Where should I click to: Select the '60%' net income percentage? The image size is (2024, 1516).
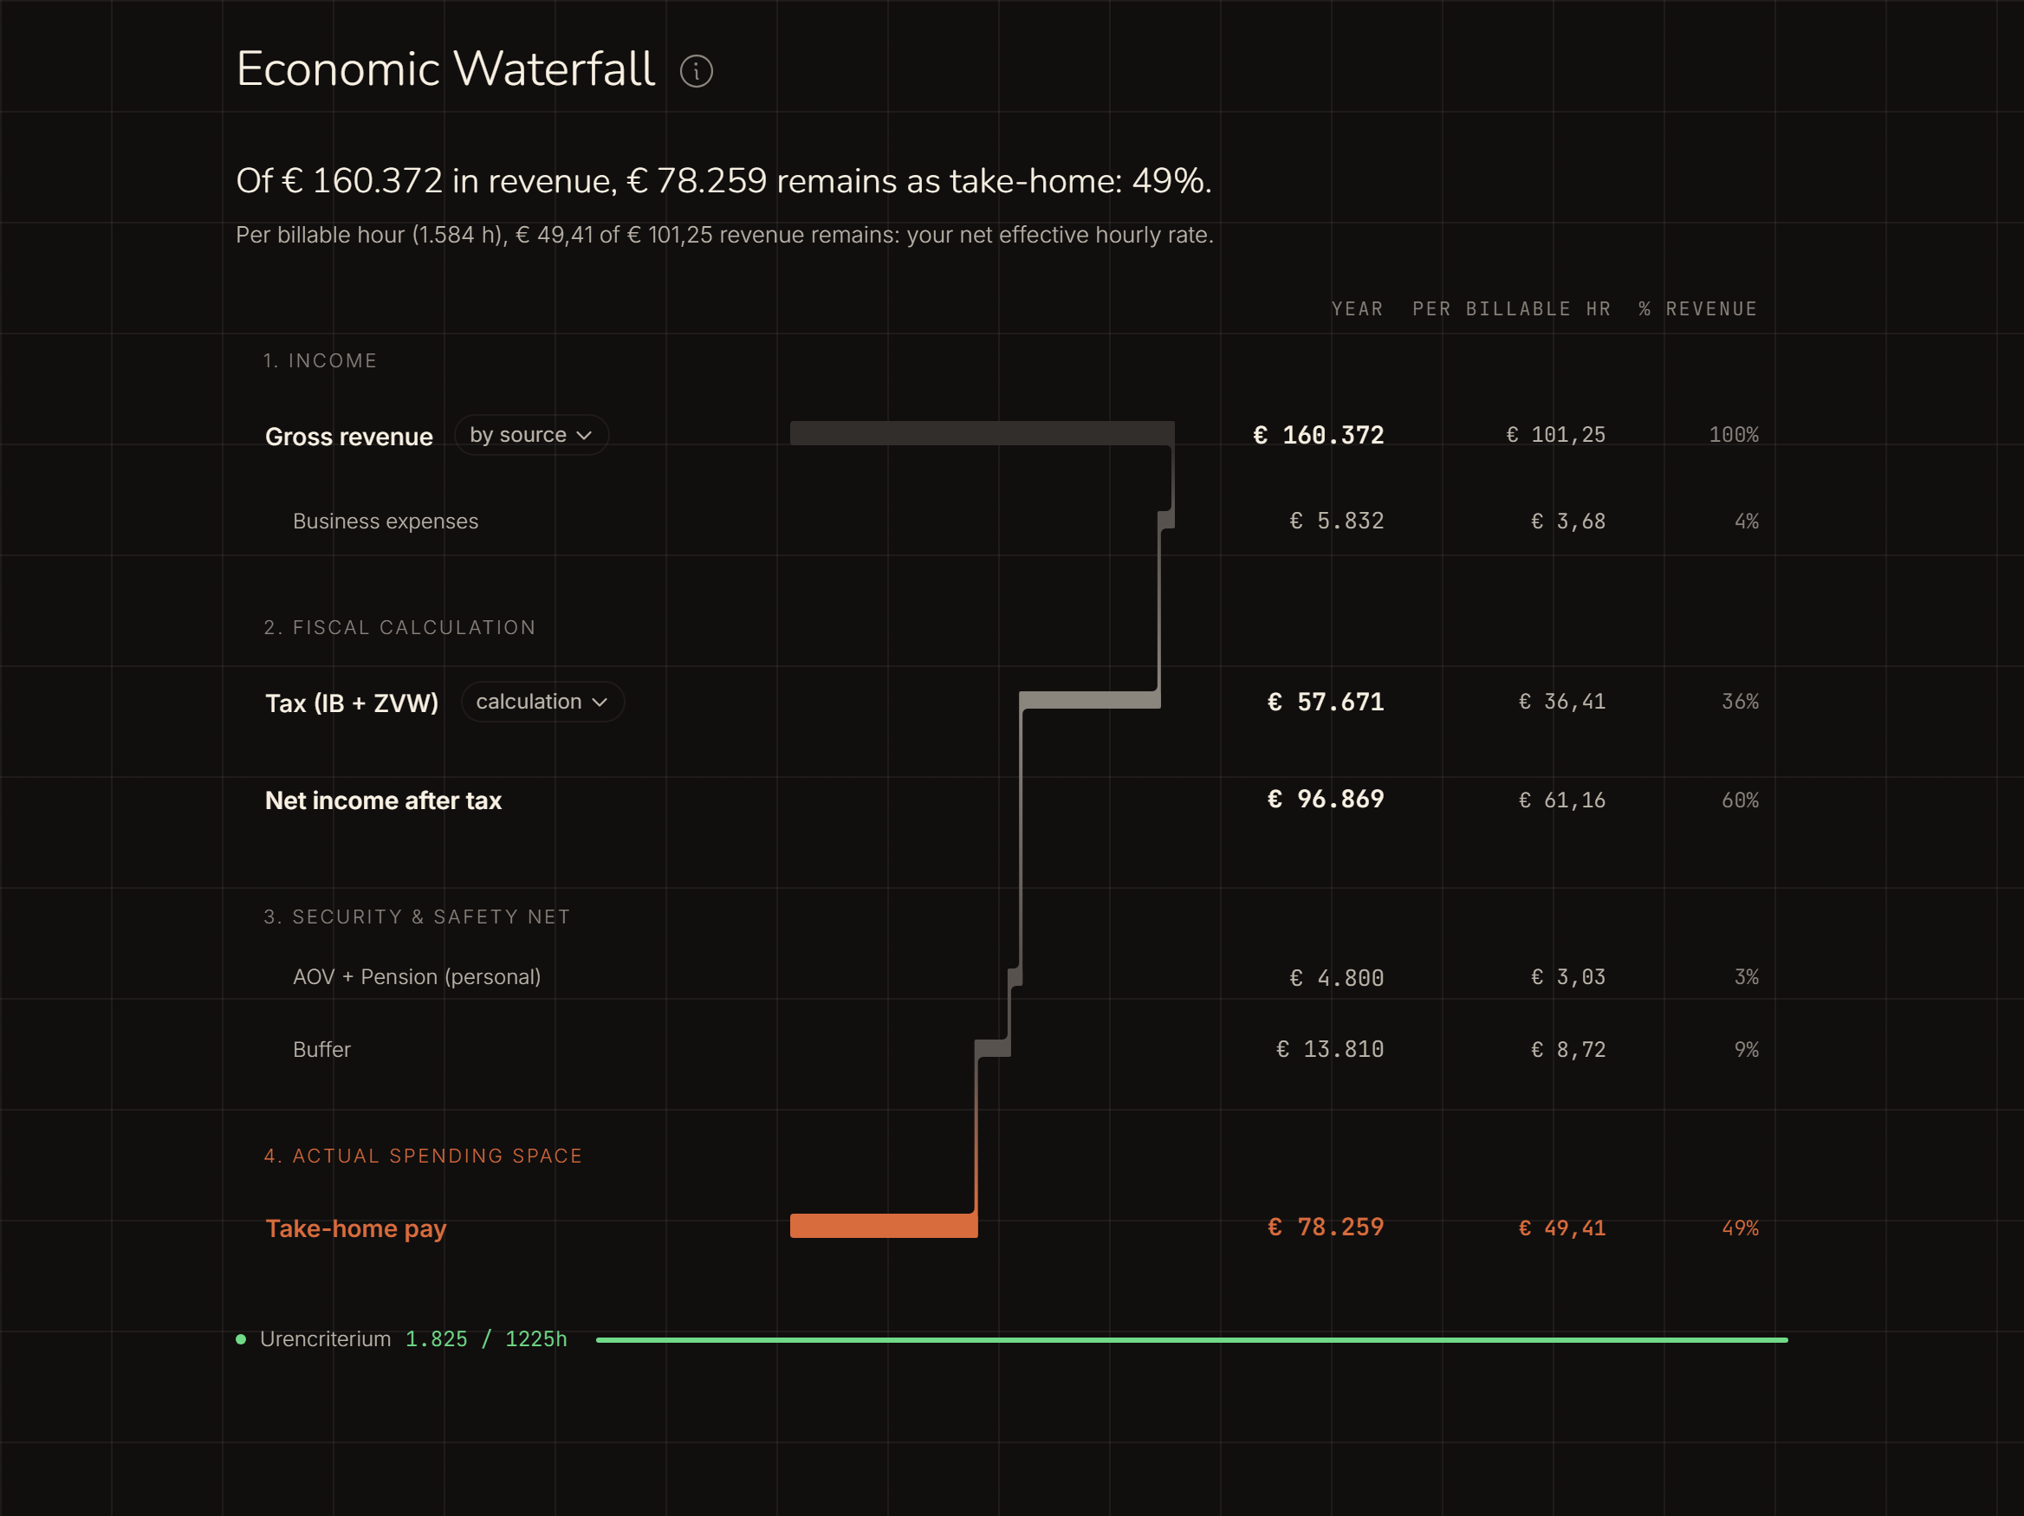1740,800
